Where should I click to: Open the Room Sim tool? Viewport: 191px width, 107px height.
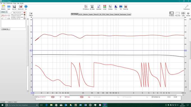[126, 7]
